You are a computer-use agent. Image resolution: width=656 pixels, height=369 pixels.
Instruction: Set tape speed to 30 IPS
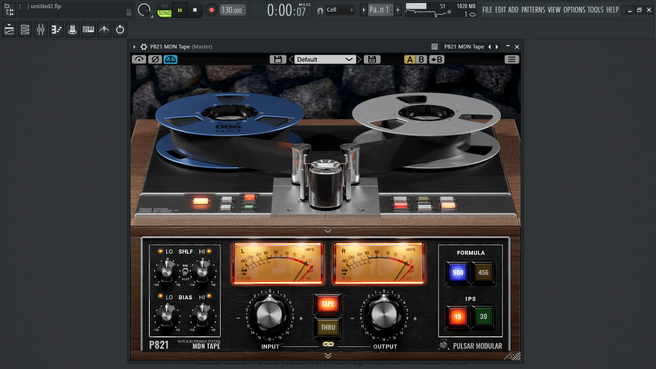tap(483, 317)
